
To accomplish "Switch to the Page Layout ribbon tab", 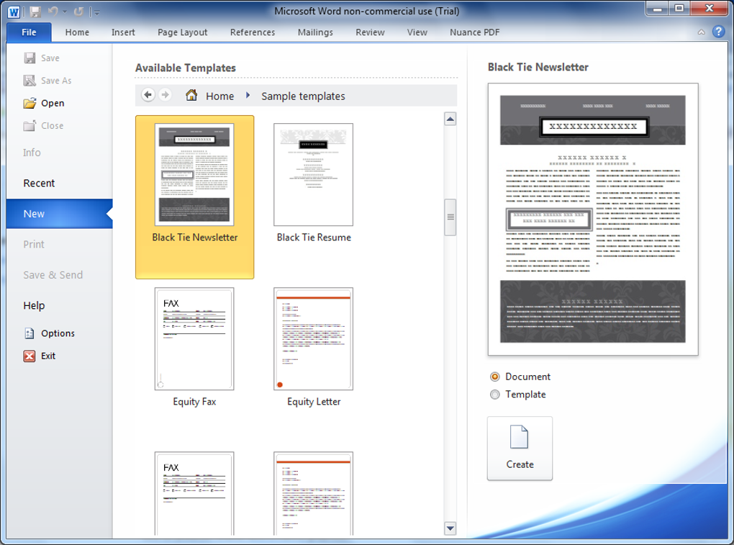I will [x=182, y=32].
